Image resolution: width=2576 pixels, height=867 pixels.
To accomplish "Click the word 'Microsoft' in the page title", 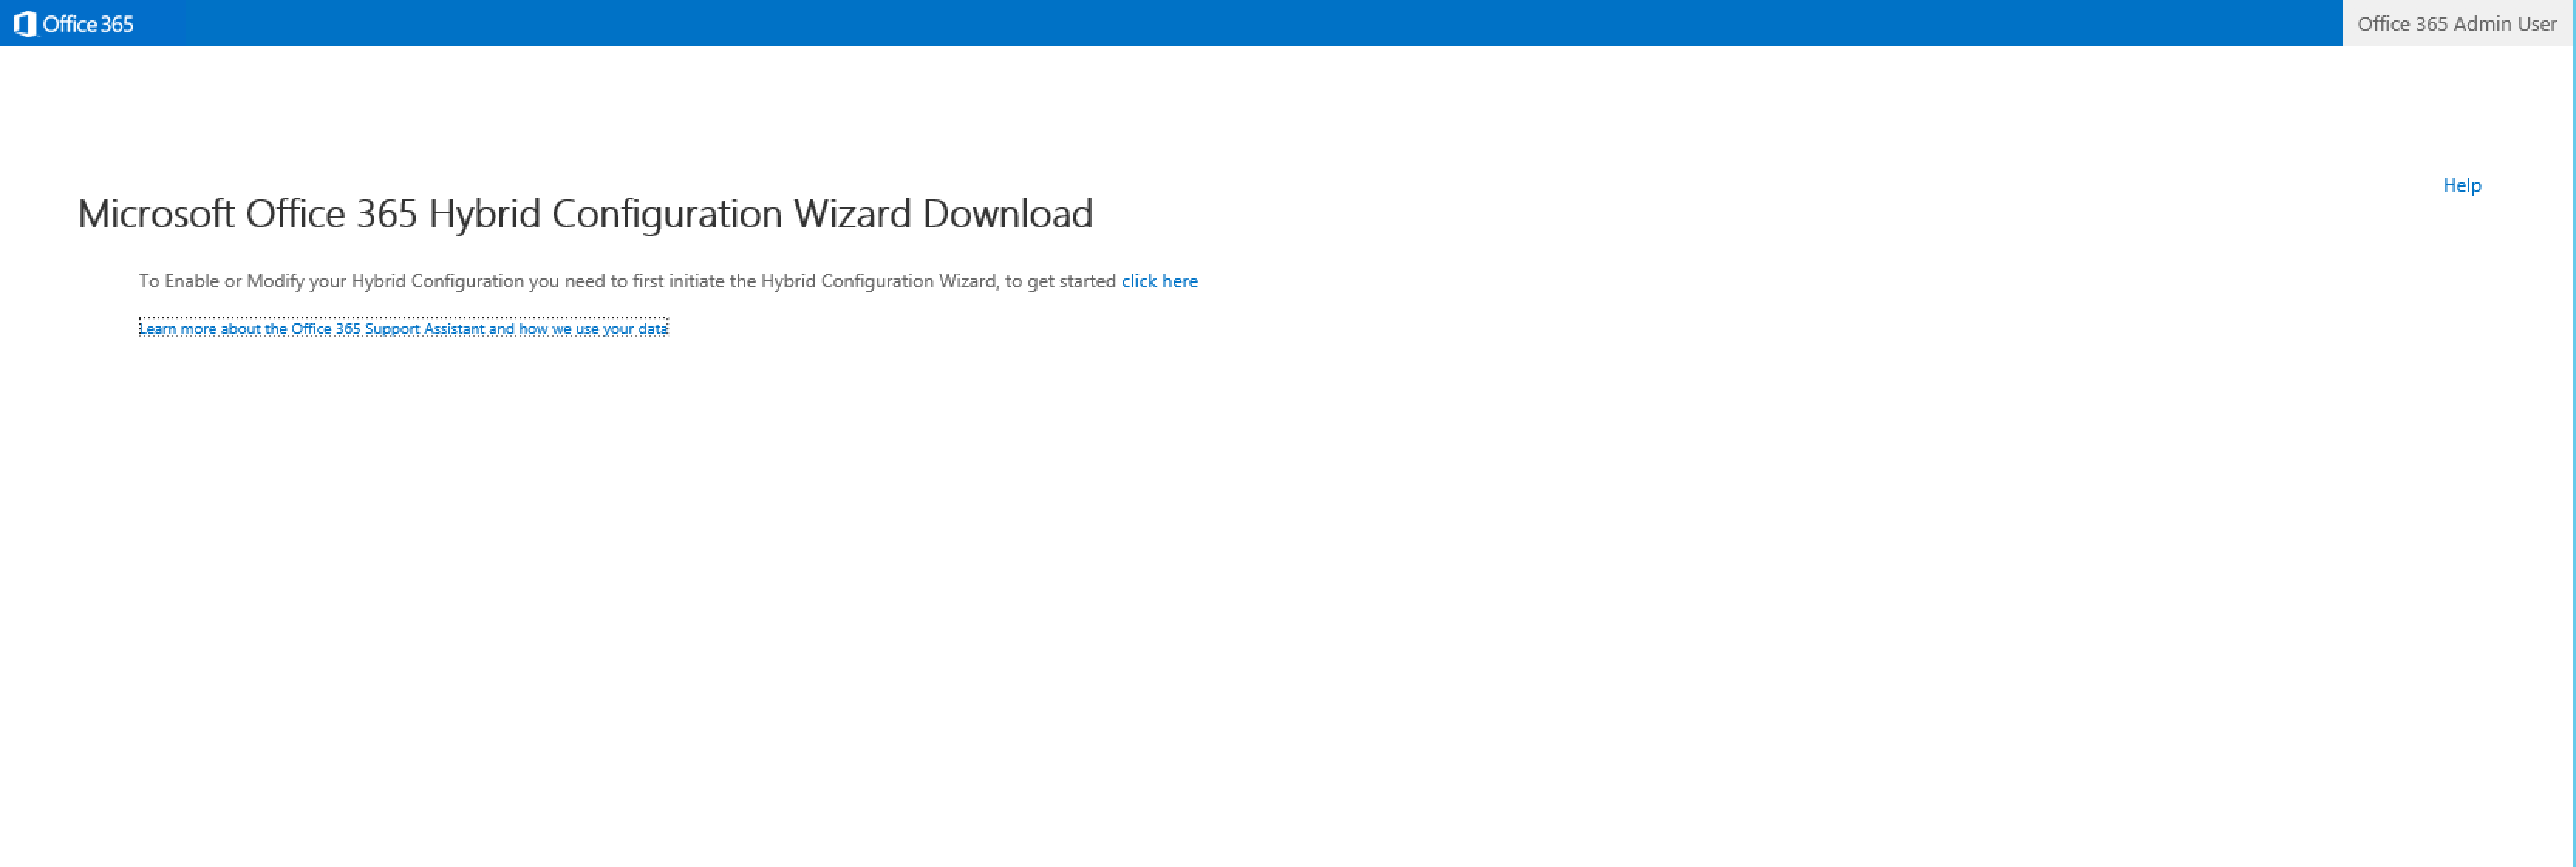I will (156, 213).
